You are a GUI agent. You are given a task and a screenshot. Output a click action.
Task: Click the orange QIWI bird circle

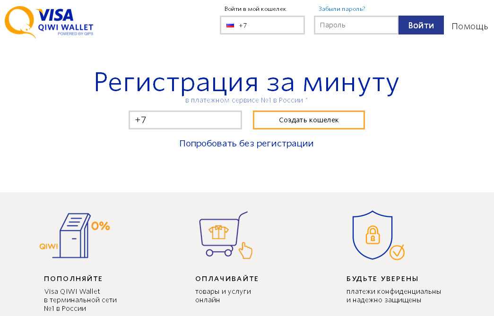point(20,21)
